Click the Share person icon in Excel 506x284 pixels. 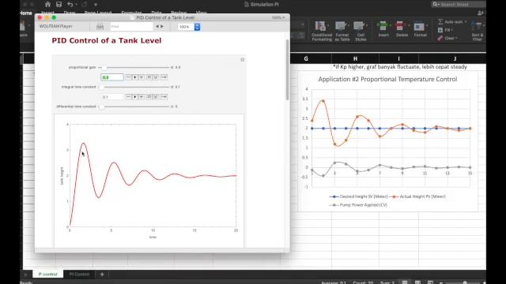coord(480,13)
